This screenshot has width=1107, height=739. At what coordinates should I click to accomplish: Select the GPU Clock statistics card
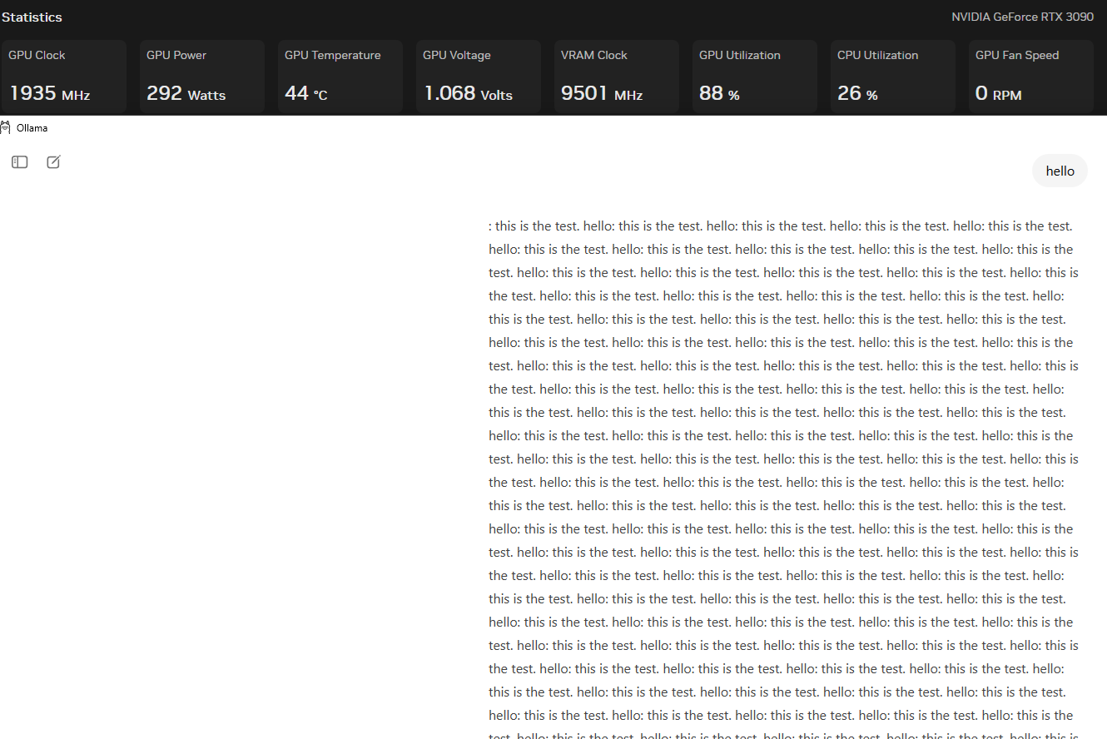(64, 77)
